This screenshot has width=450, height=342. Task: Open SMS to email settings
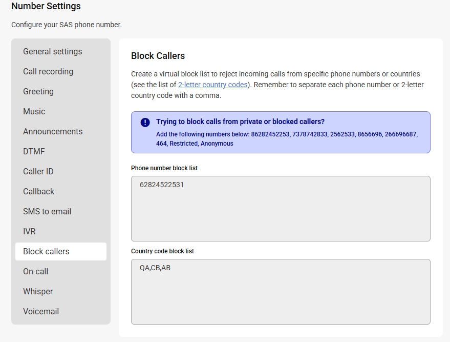[x=47, y=212]
